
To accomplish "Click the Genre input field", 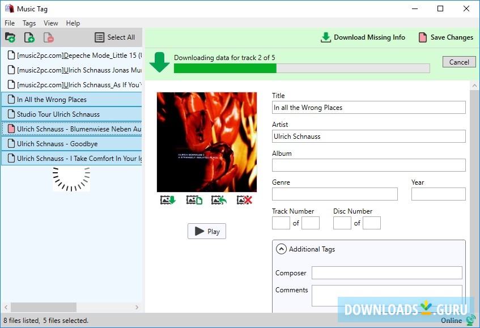I will point(334,194).
